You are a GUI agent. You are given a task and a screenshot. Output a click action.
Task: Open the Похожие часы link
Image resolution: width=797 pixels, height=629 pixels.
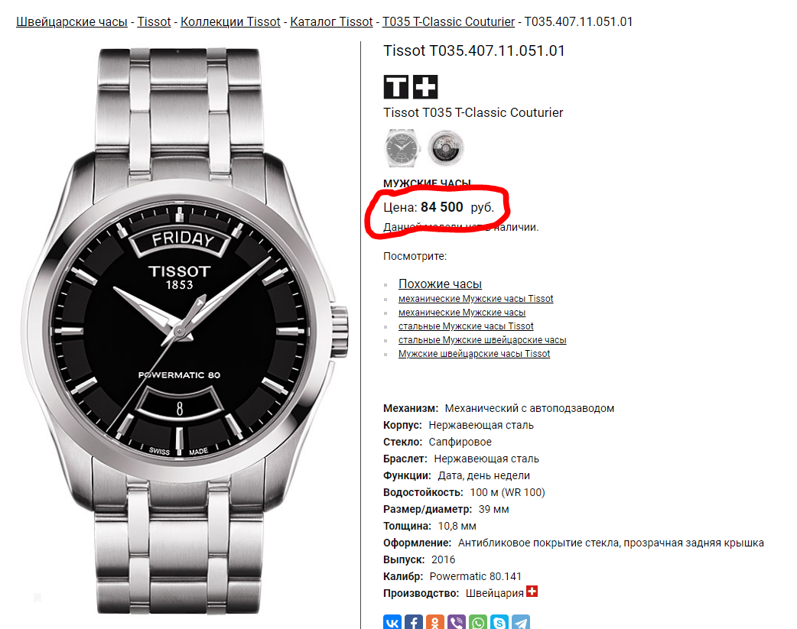click(440, 284)
